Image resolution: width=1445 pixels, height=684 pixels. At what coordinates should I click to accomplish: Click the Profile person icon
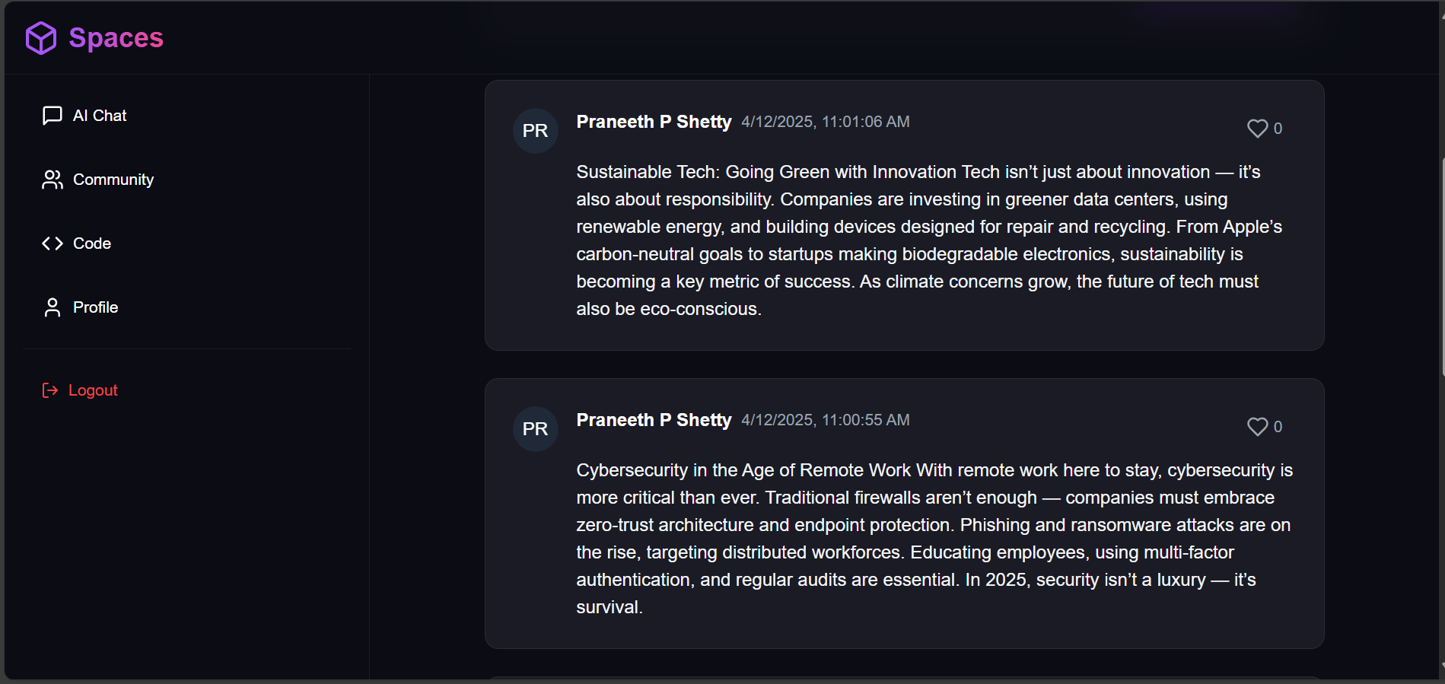[53, 307]
